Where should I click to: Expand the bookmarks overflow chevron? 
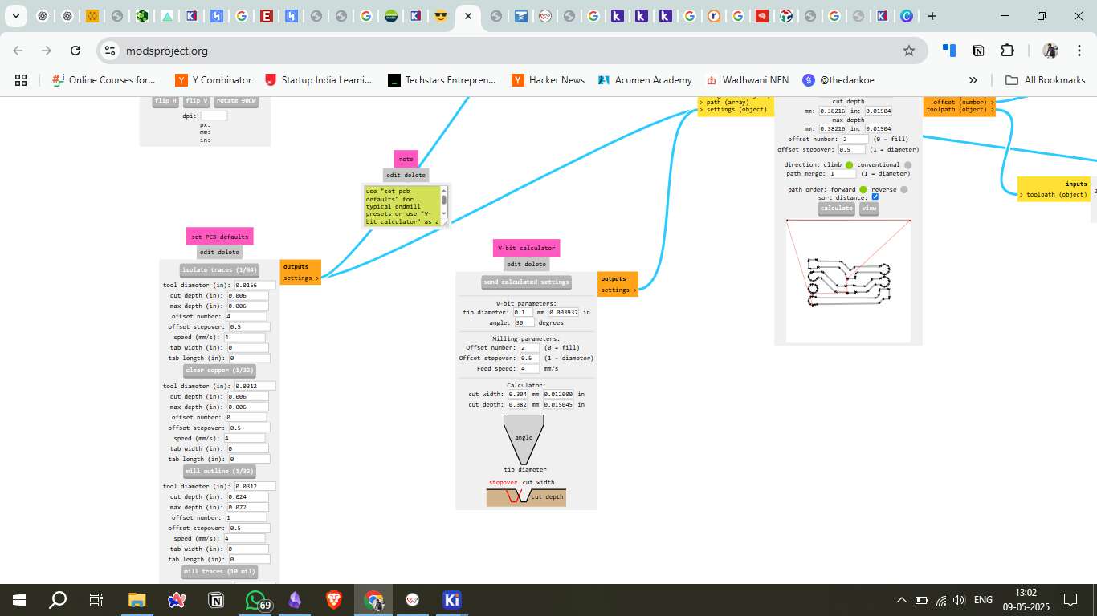tap(973, 80)
